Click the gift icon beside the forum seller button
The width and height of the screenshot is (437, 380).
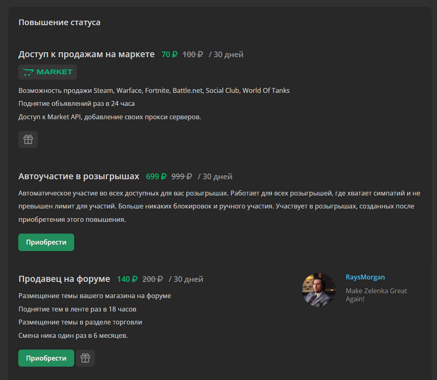tap(85, 358)
